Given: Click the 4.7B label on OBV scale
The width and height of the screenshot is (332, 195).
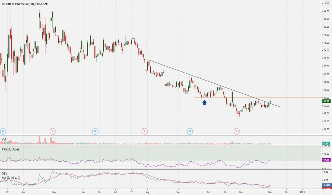Looking at the screenshot, I should [x=326, y=180].
